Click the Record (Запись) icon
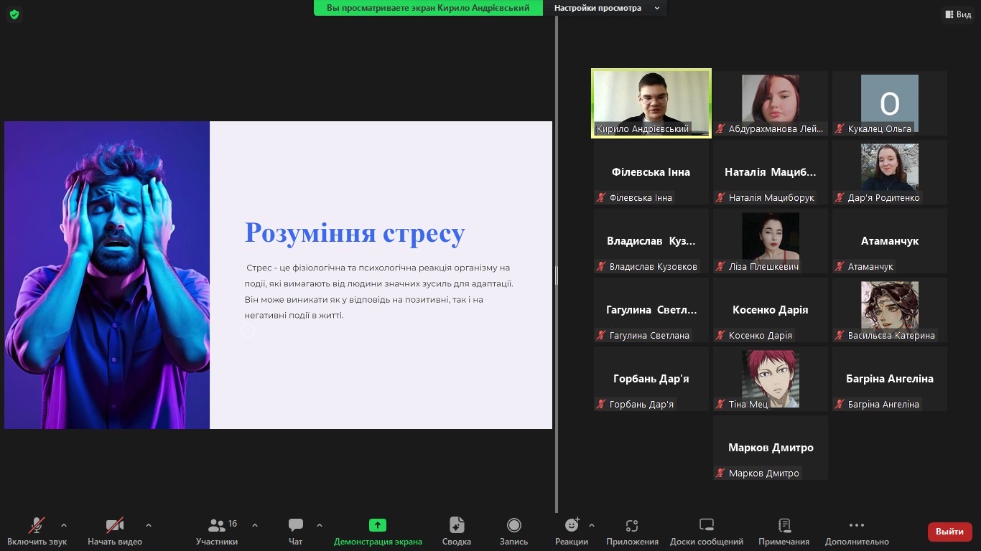The width and height of the screenshot is (981, 551). 513,525
